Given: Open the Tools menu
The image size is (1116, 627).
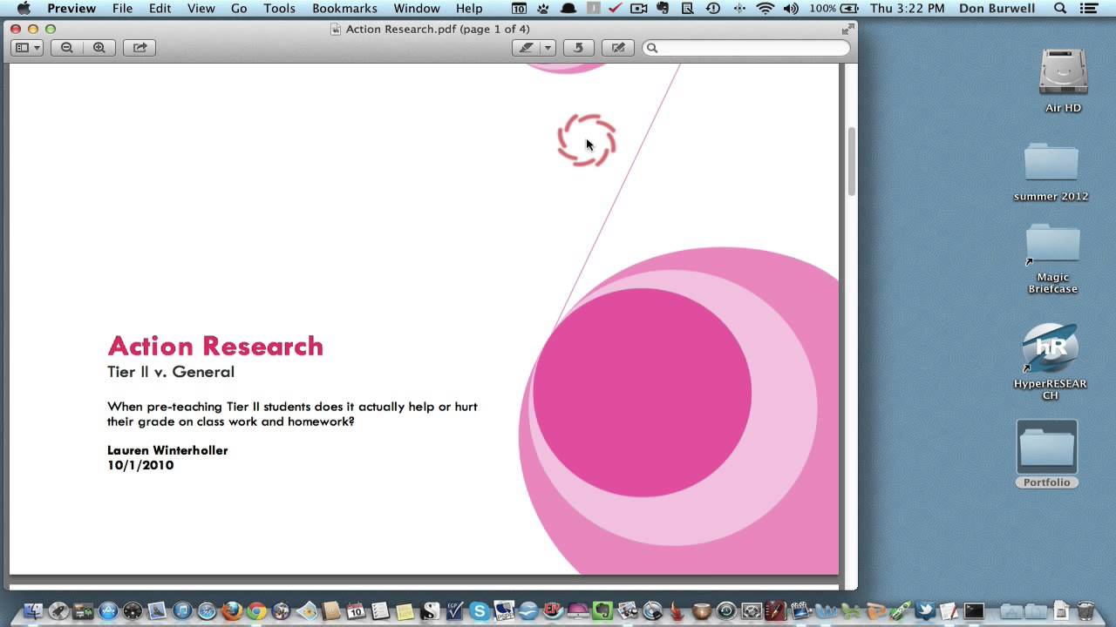Looking at the screenshot, I should (280, 9).
